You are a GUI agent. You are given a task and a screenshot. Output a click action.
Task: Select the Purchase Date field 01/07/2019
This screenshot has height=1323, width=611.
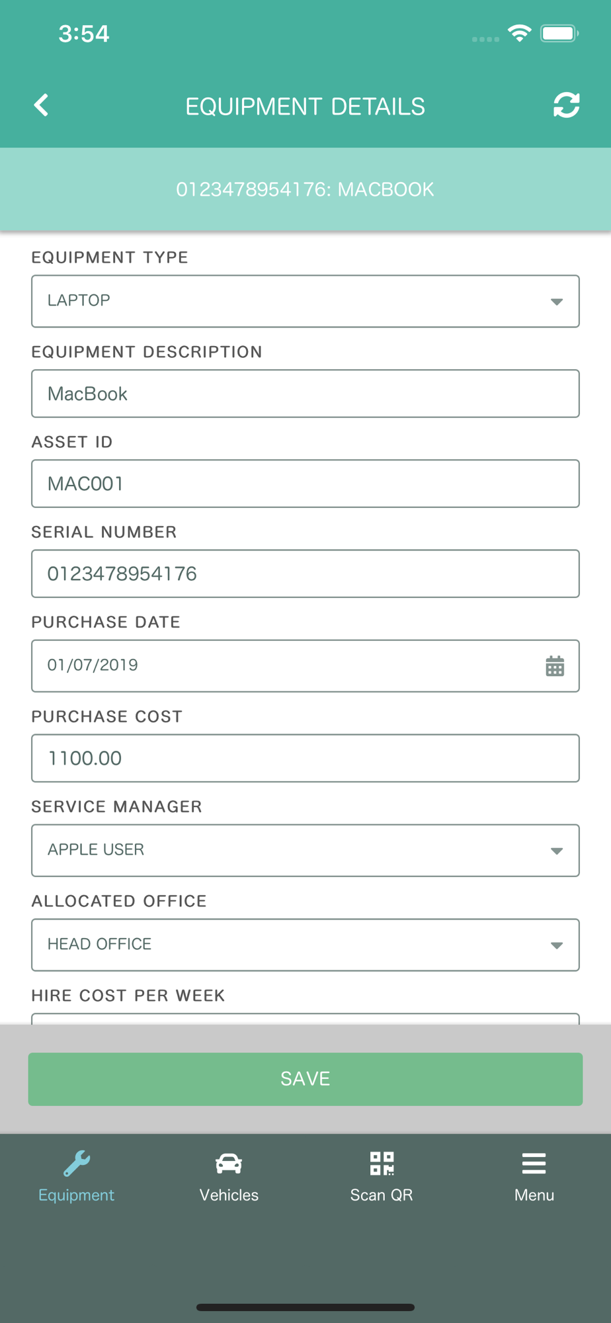click(305, 665)
